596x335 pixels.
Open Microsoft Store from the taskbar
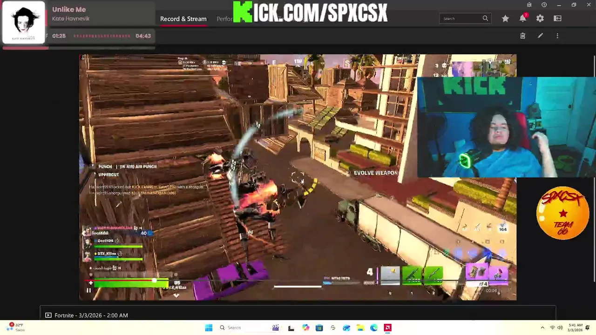(319, 328)
